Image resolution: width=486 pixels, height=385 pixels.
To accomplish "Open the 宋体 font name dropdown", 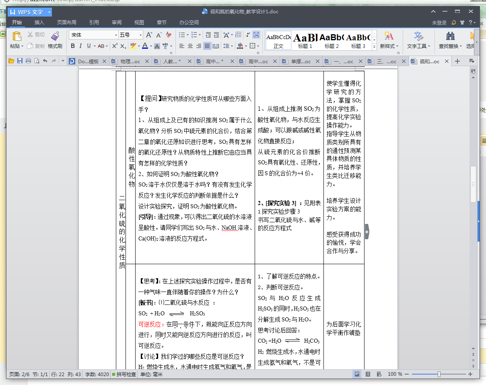I will [x=116, y=35].
